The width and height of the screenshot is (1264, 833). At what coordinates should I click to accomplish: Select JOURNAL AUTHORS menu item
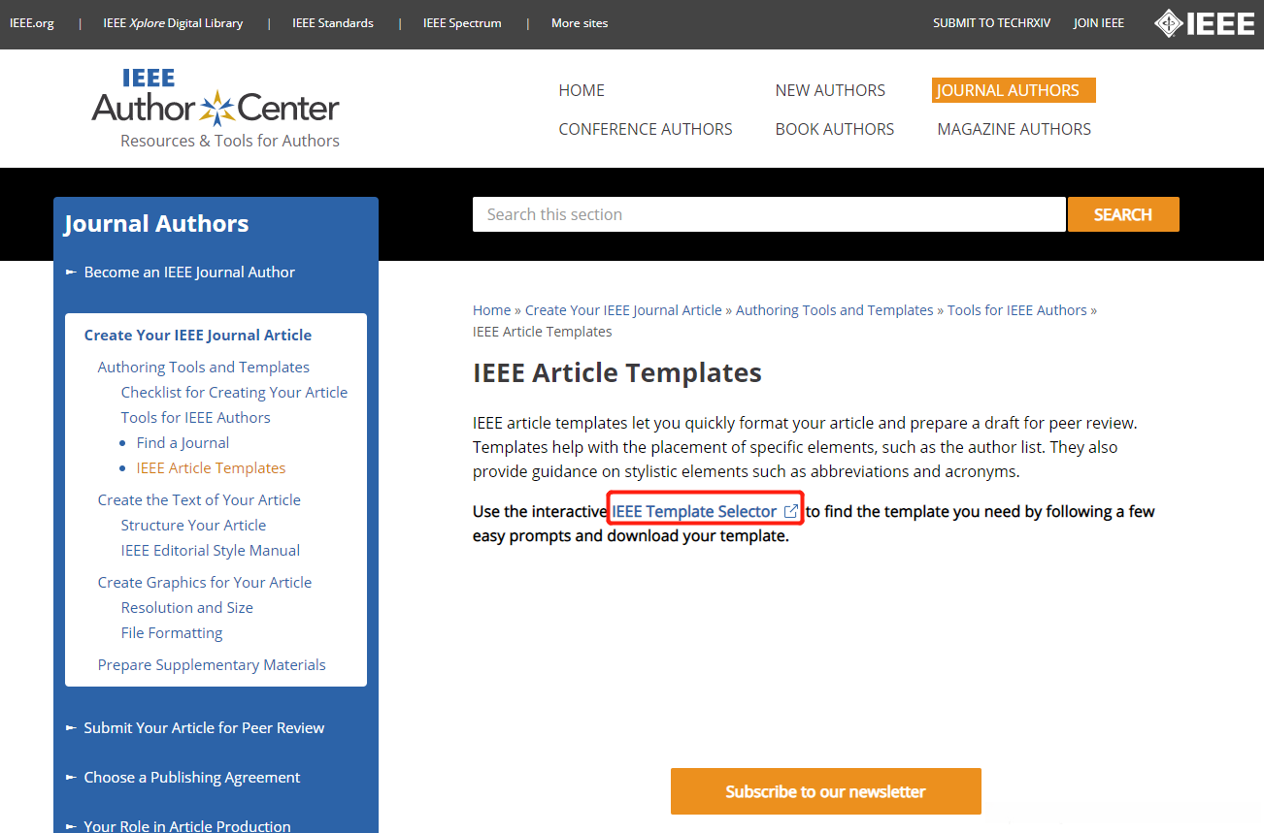tap(1014, 90)
